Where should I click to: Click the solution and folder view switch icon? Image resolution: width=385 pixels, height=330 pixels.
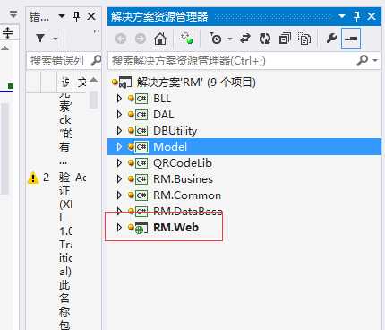pyautogui.click(x=187, y=39)
